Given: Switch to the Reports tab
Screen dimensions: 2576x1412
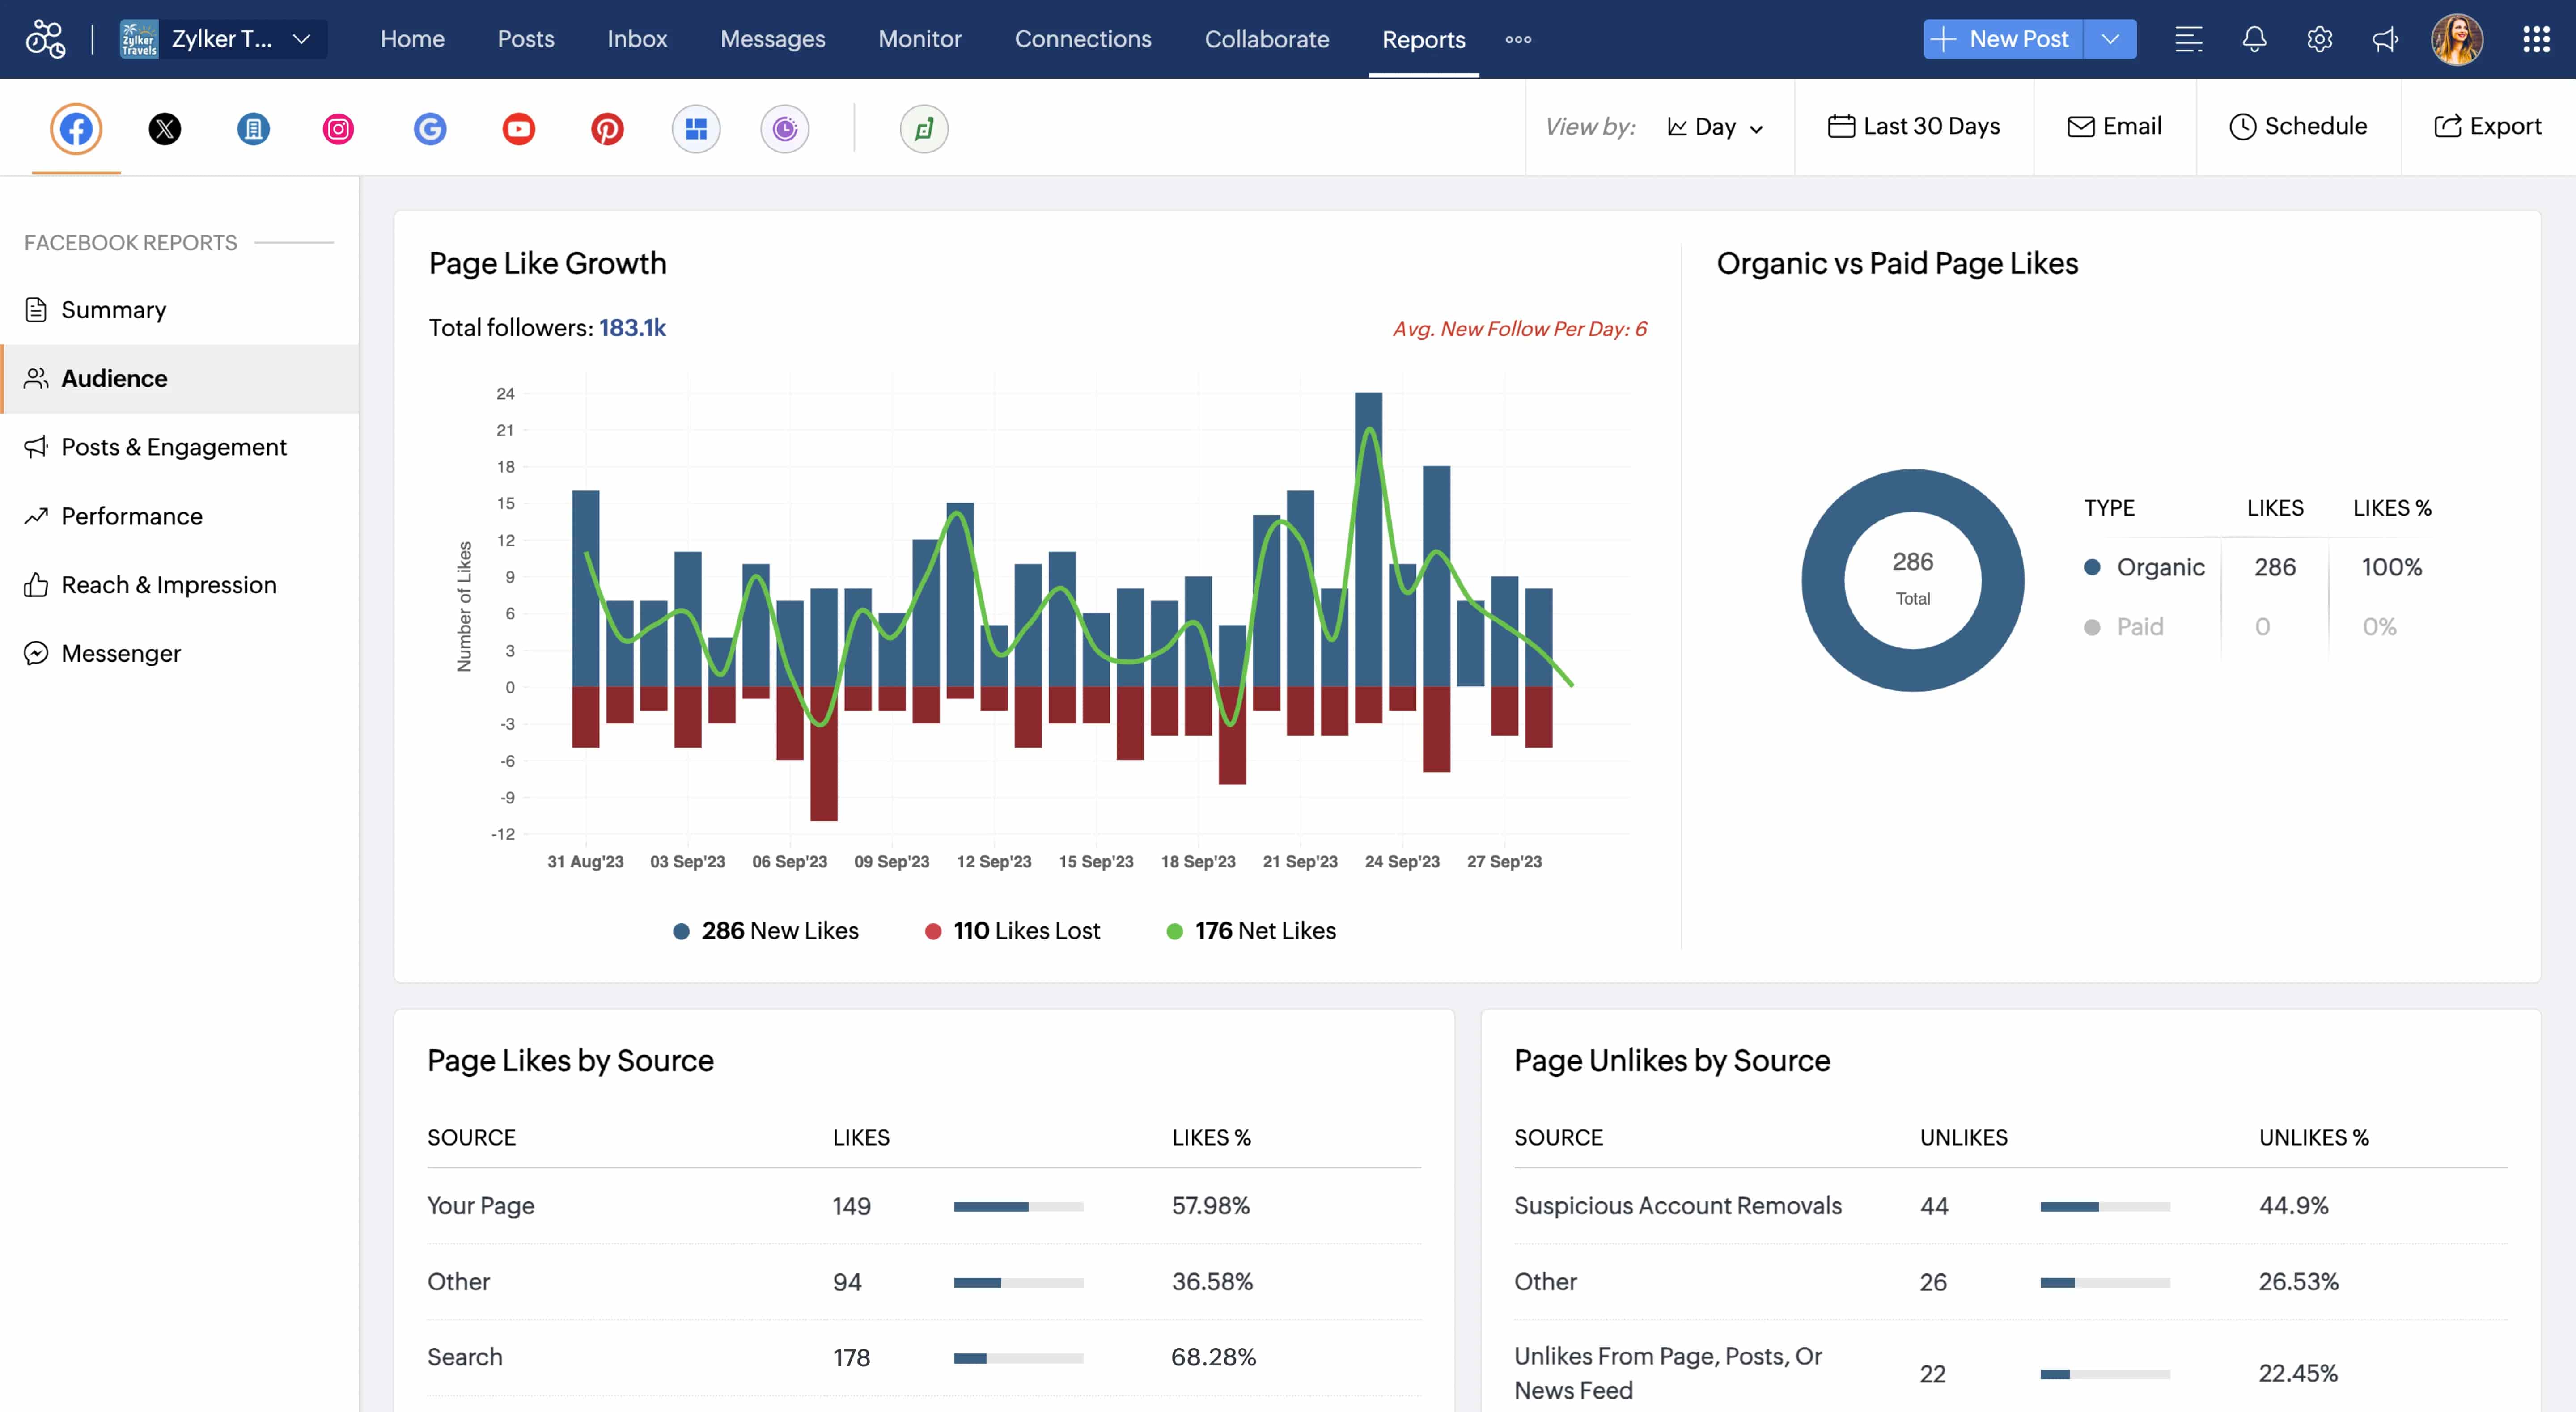Looking at the screenshot, I should (1423, 39).
